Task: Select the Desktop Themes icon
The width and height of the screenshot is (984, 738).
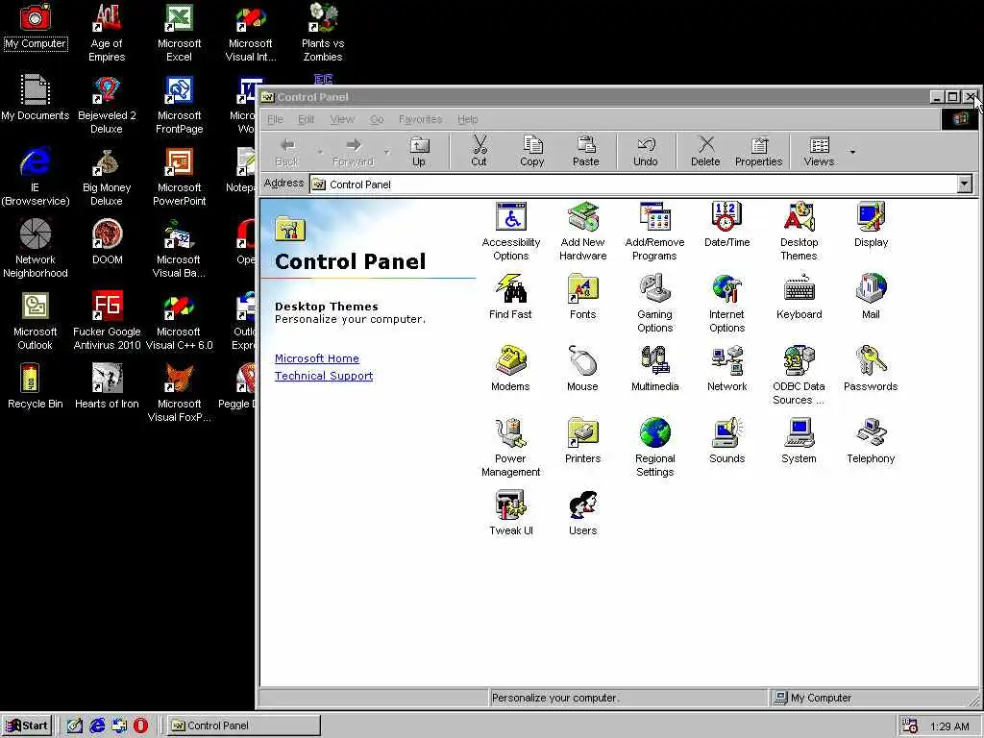Action: 799,231
